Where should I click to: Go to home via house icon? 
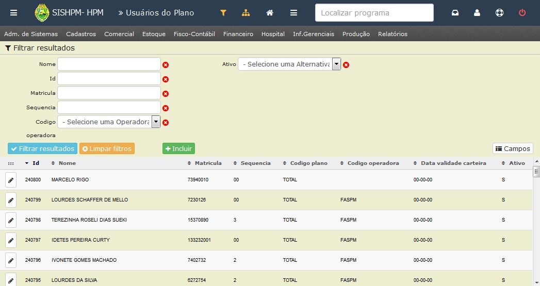[270, 13]
